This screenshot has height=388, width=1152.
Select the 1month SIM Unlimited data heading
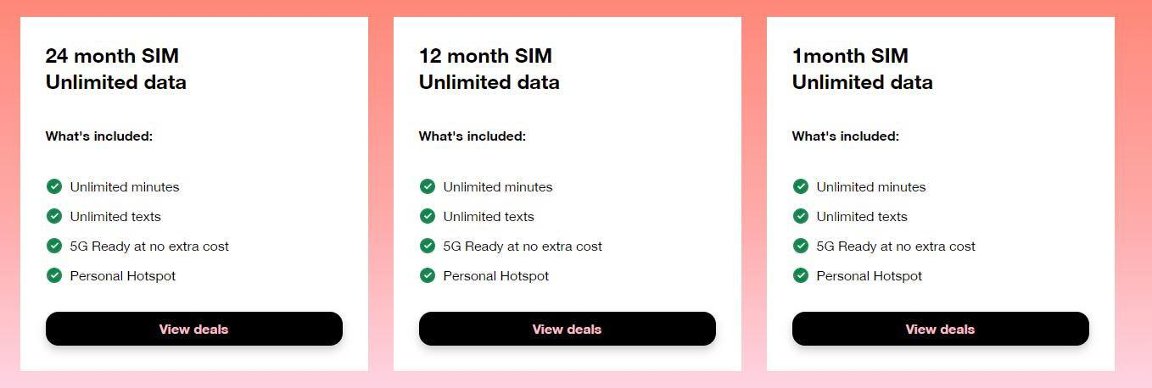862,69
